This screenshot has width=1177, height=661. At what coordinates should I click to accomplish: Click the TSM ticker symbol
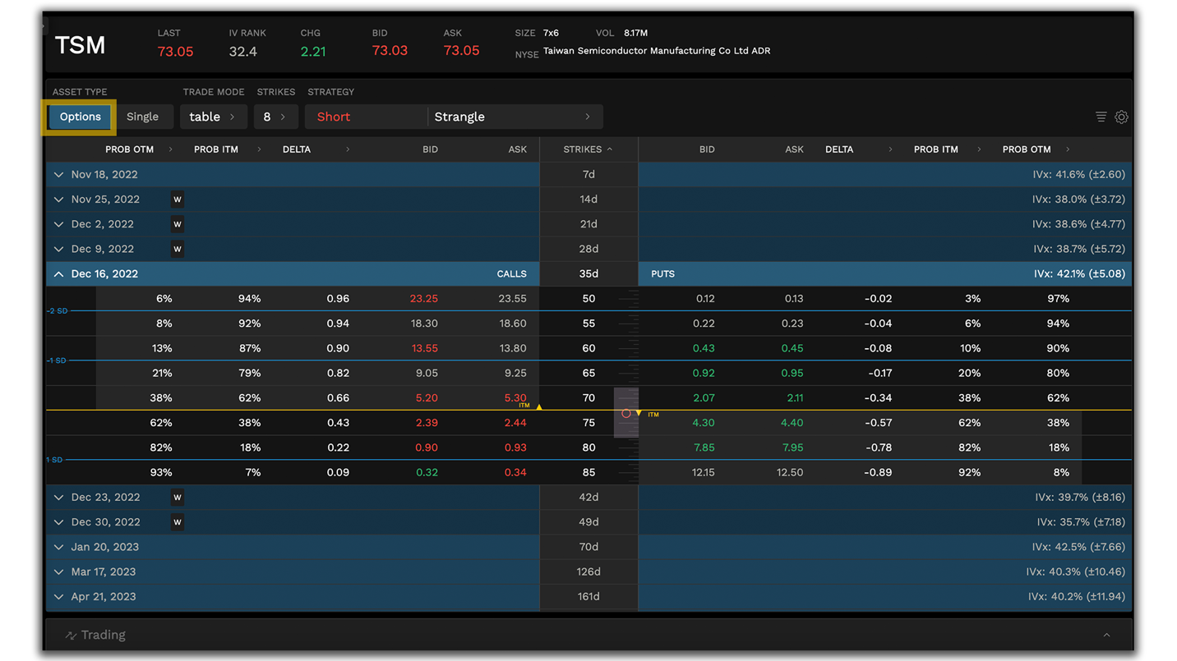click(x=79, y=45)
